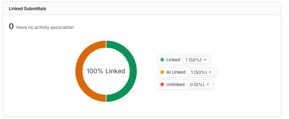Click the Unlinked legend label text

click(x=175, y=84)
